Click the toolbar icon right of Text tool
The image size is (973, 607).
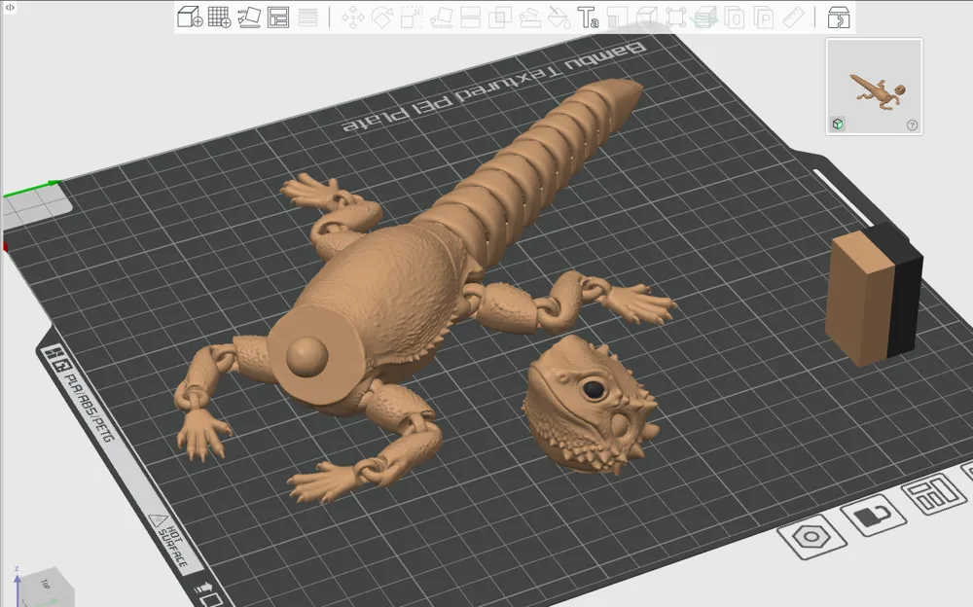(x=616, y=18)
